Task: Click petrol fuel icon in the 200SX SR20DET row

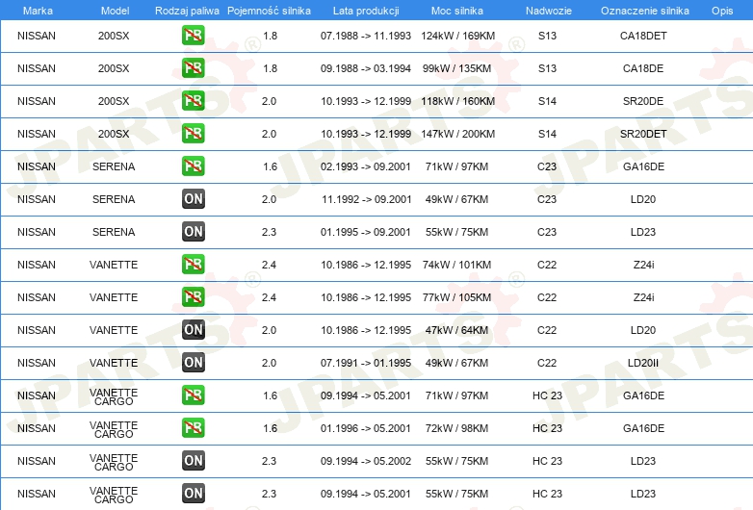Action: point(193,134)
